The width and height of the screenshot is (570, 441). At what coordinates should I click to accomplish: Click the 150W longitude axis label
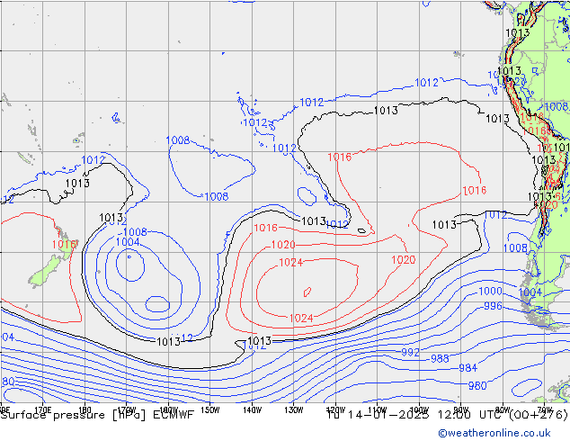click(210, 410)
